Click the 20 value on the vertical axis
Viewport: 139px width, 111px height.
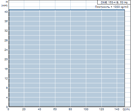[6, 59]
